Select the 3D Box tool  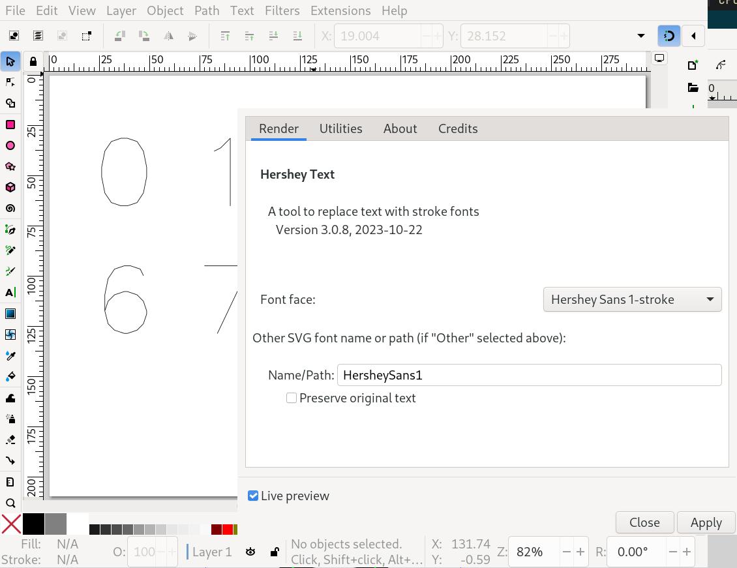[10, 187]
